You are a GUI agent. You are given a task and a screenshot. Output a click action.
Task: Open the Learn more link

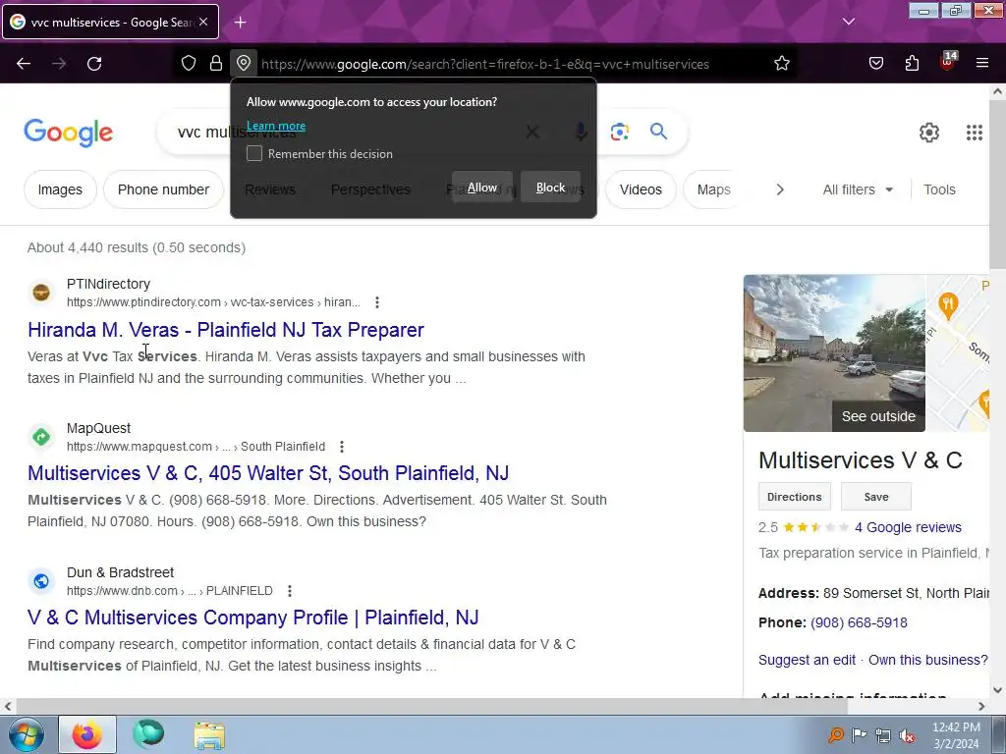click(x=276, y=126)
